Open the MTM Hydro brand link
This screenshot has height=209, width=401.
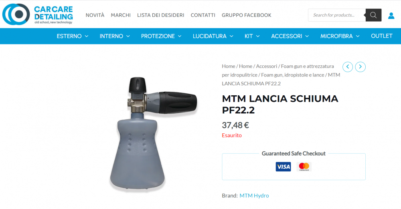[x=254, y=196]
